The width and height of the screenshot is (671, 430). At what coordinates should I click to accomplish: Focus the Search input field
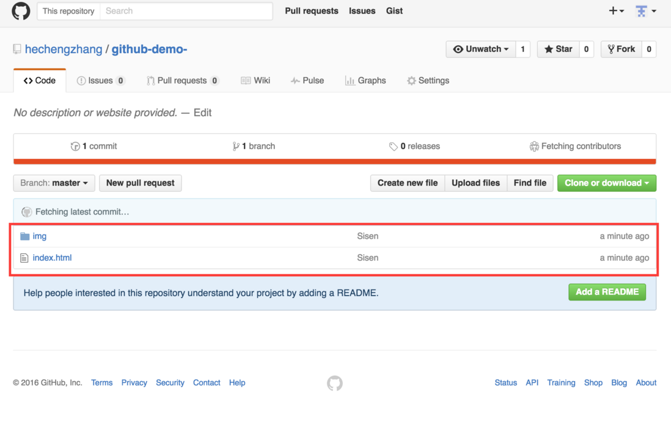pos(186,11)
